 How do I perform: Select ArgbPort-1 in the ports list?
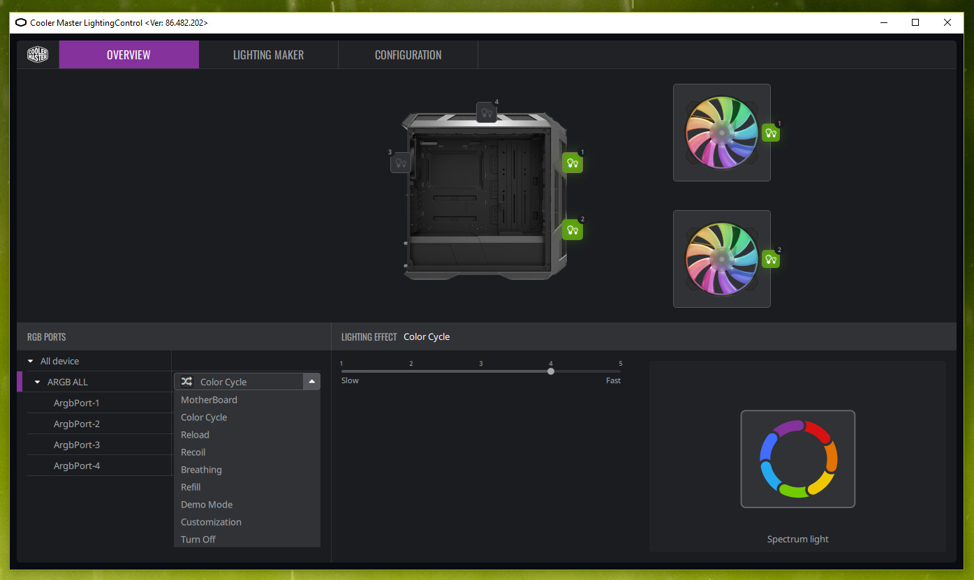[77, 403]
